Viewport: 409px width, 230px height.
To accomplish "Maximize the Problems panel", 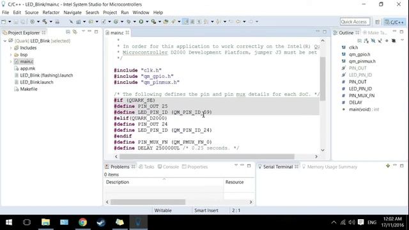I will pyautogui.click(x=249, y=165).
